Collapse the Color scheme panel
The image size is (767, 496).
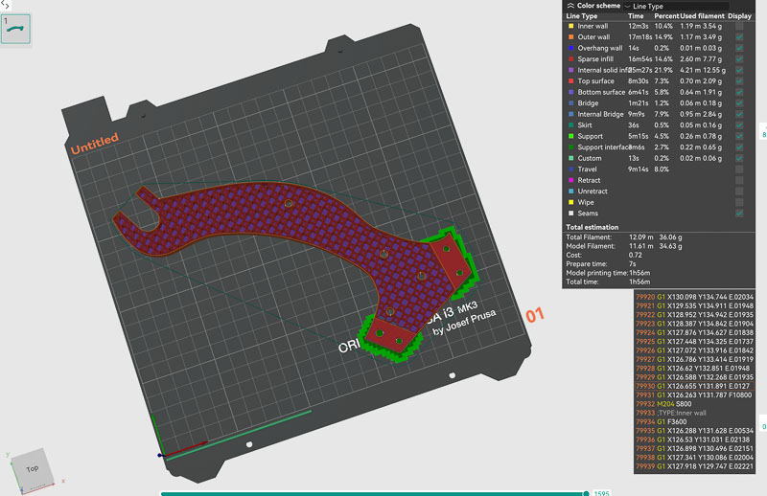click(570, 6)
